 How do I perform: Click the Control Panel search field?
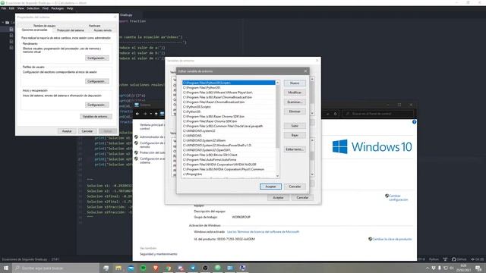pos(379,114)
